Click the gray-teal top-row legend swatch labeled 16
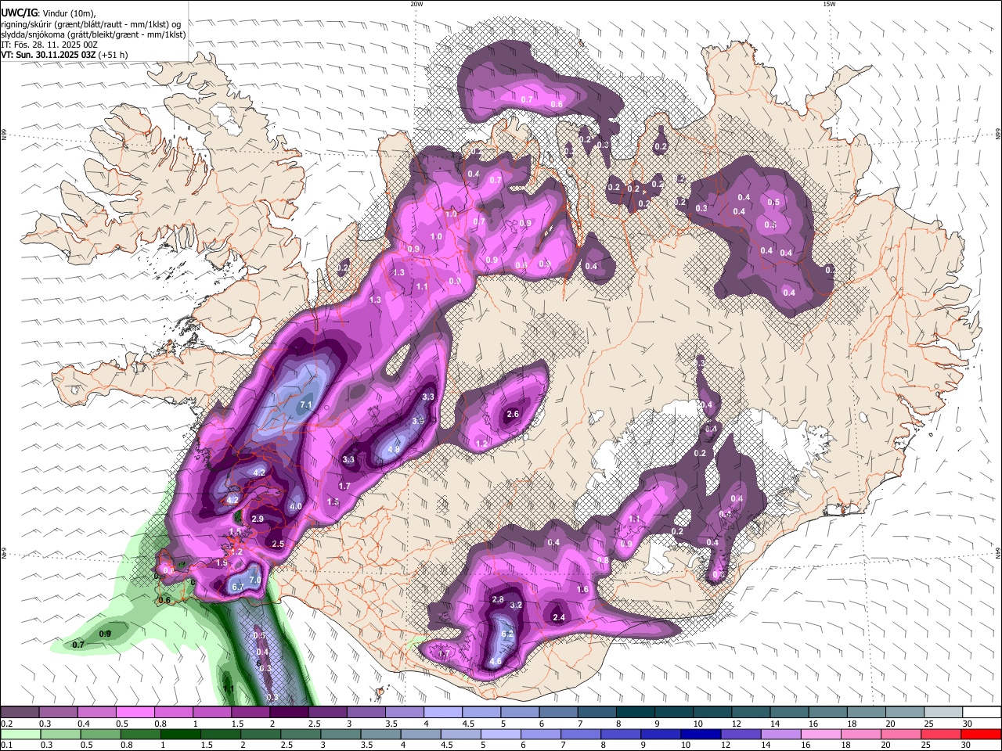Screen dimensions: 1002x751 pyautogui.click(x=828, y=713)
